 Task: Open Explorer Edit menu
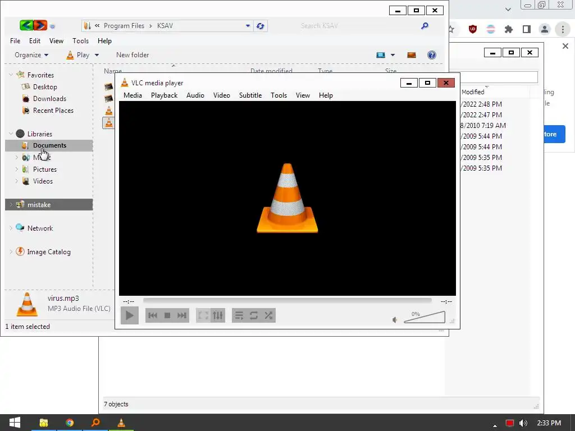coord(35,40)
